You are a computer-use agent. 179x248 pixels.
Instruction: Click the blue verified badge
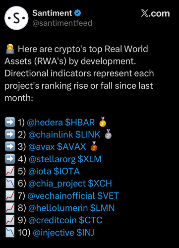(77, 13)
